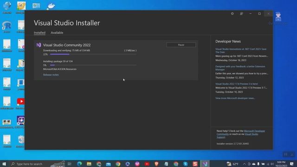Click the send feedback icon in title bar
Image resolution: width=297 pixels, height=167 pixels.
tap(241, 13)
